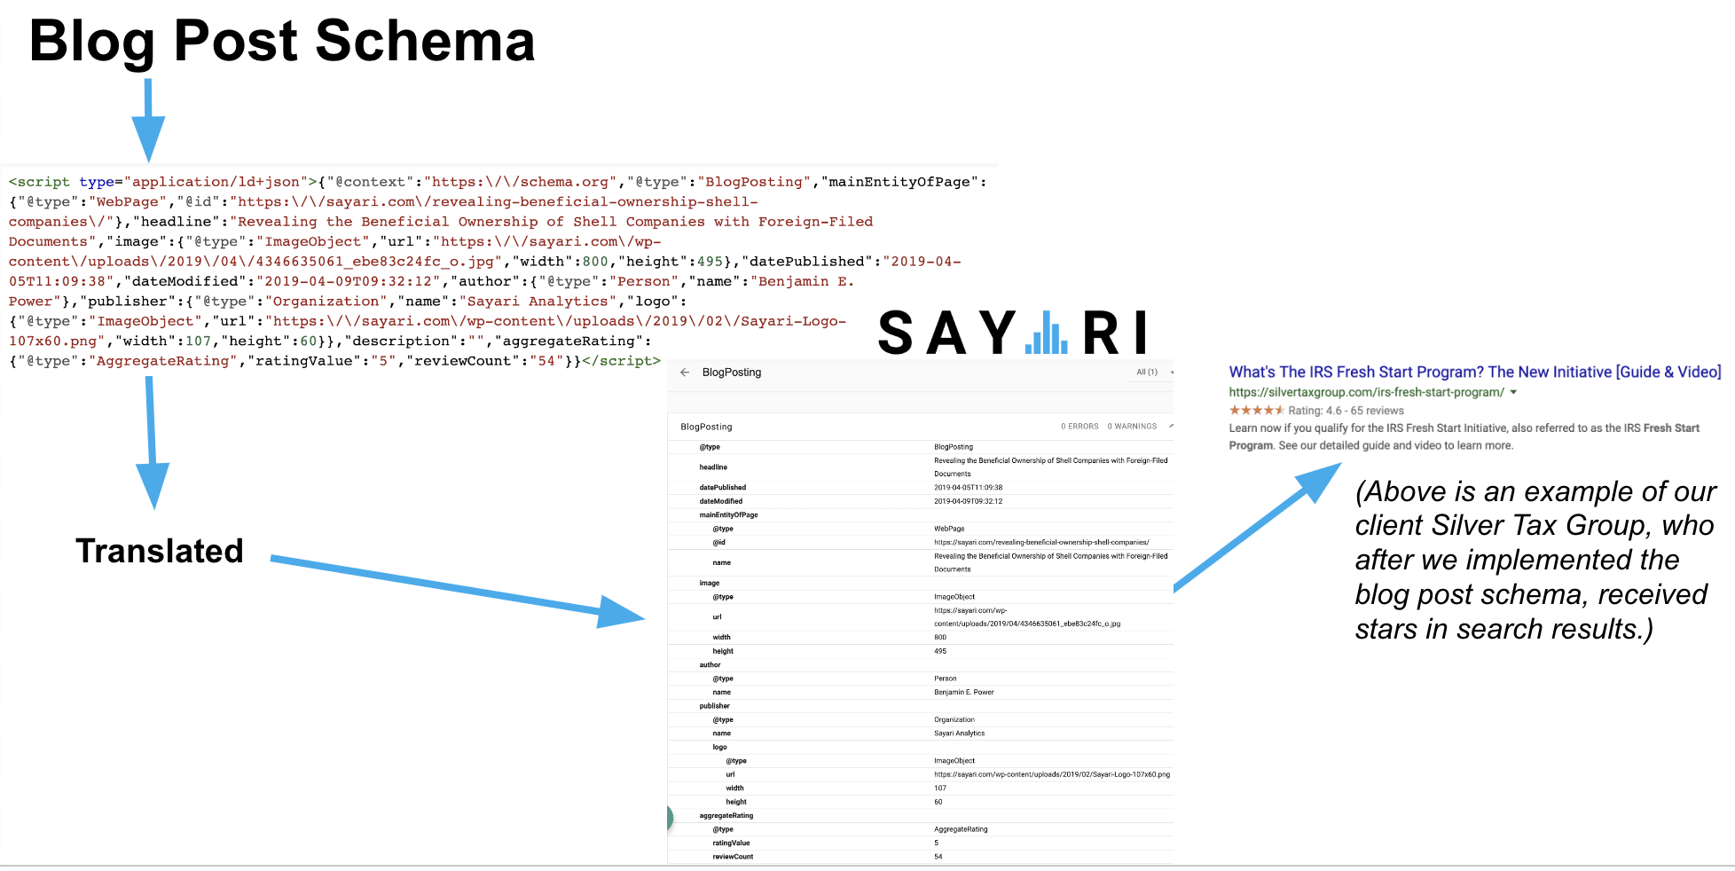Collapse the BlogPosting section using the caret
Screen dimensions: 1735x871
pos(1171,427)
